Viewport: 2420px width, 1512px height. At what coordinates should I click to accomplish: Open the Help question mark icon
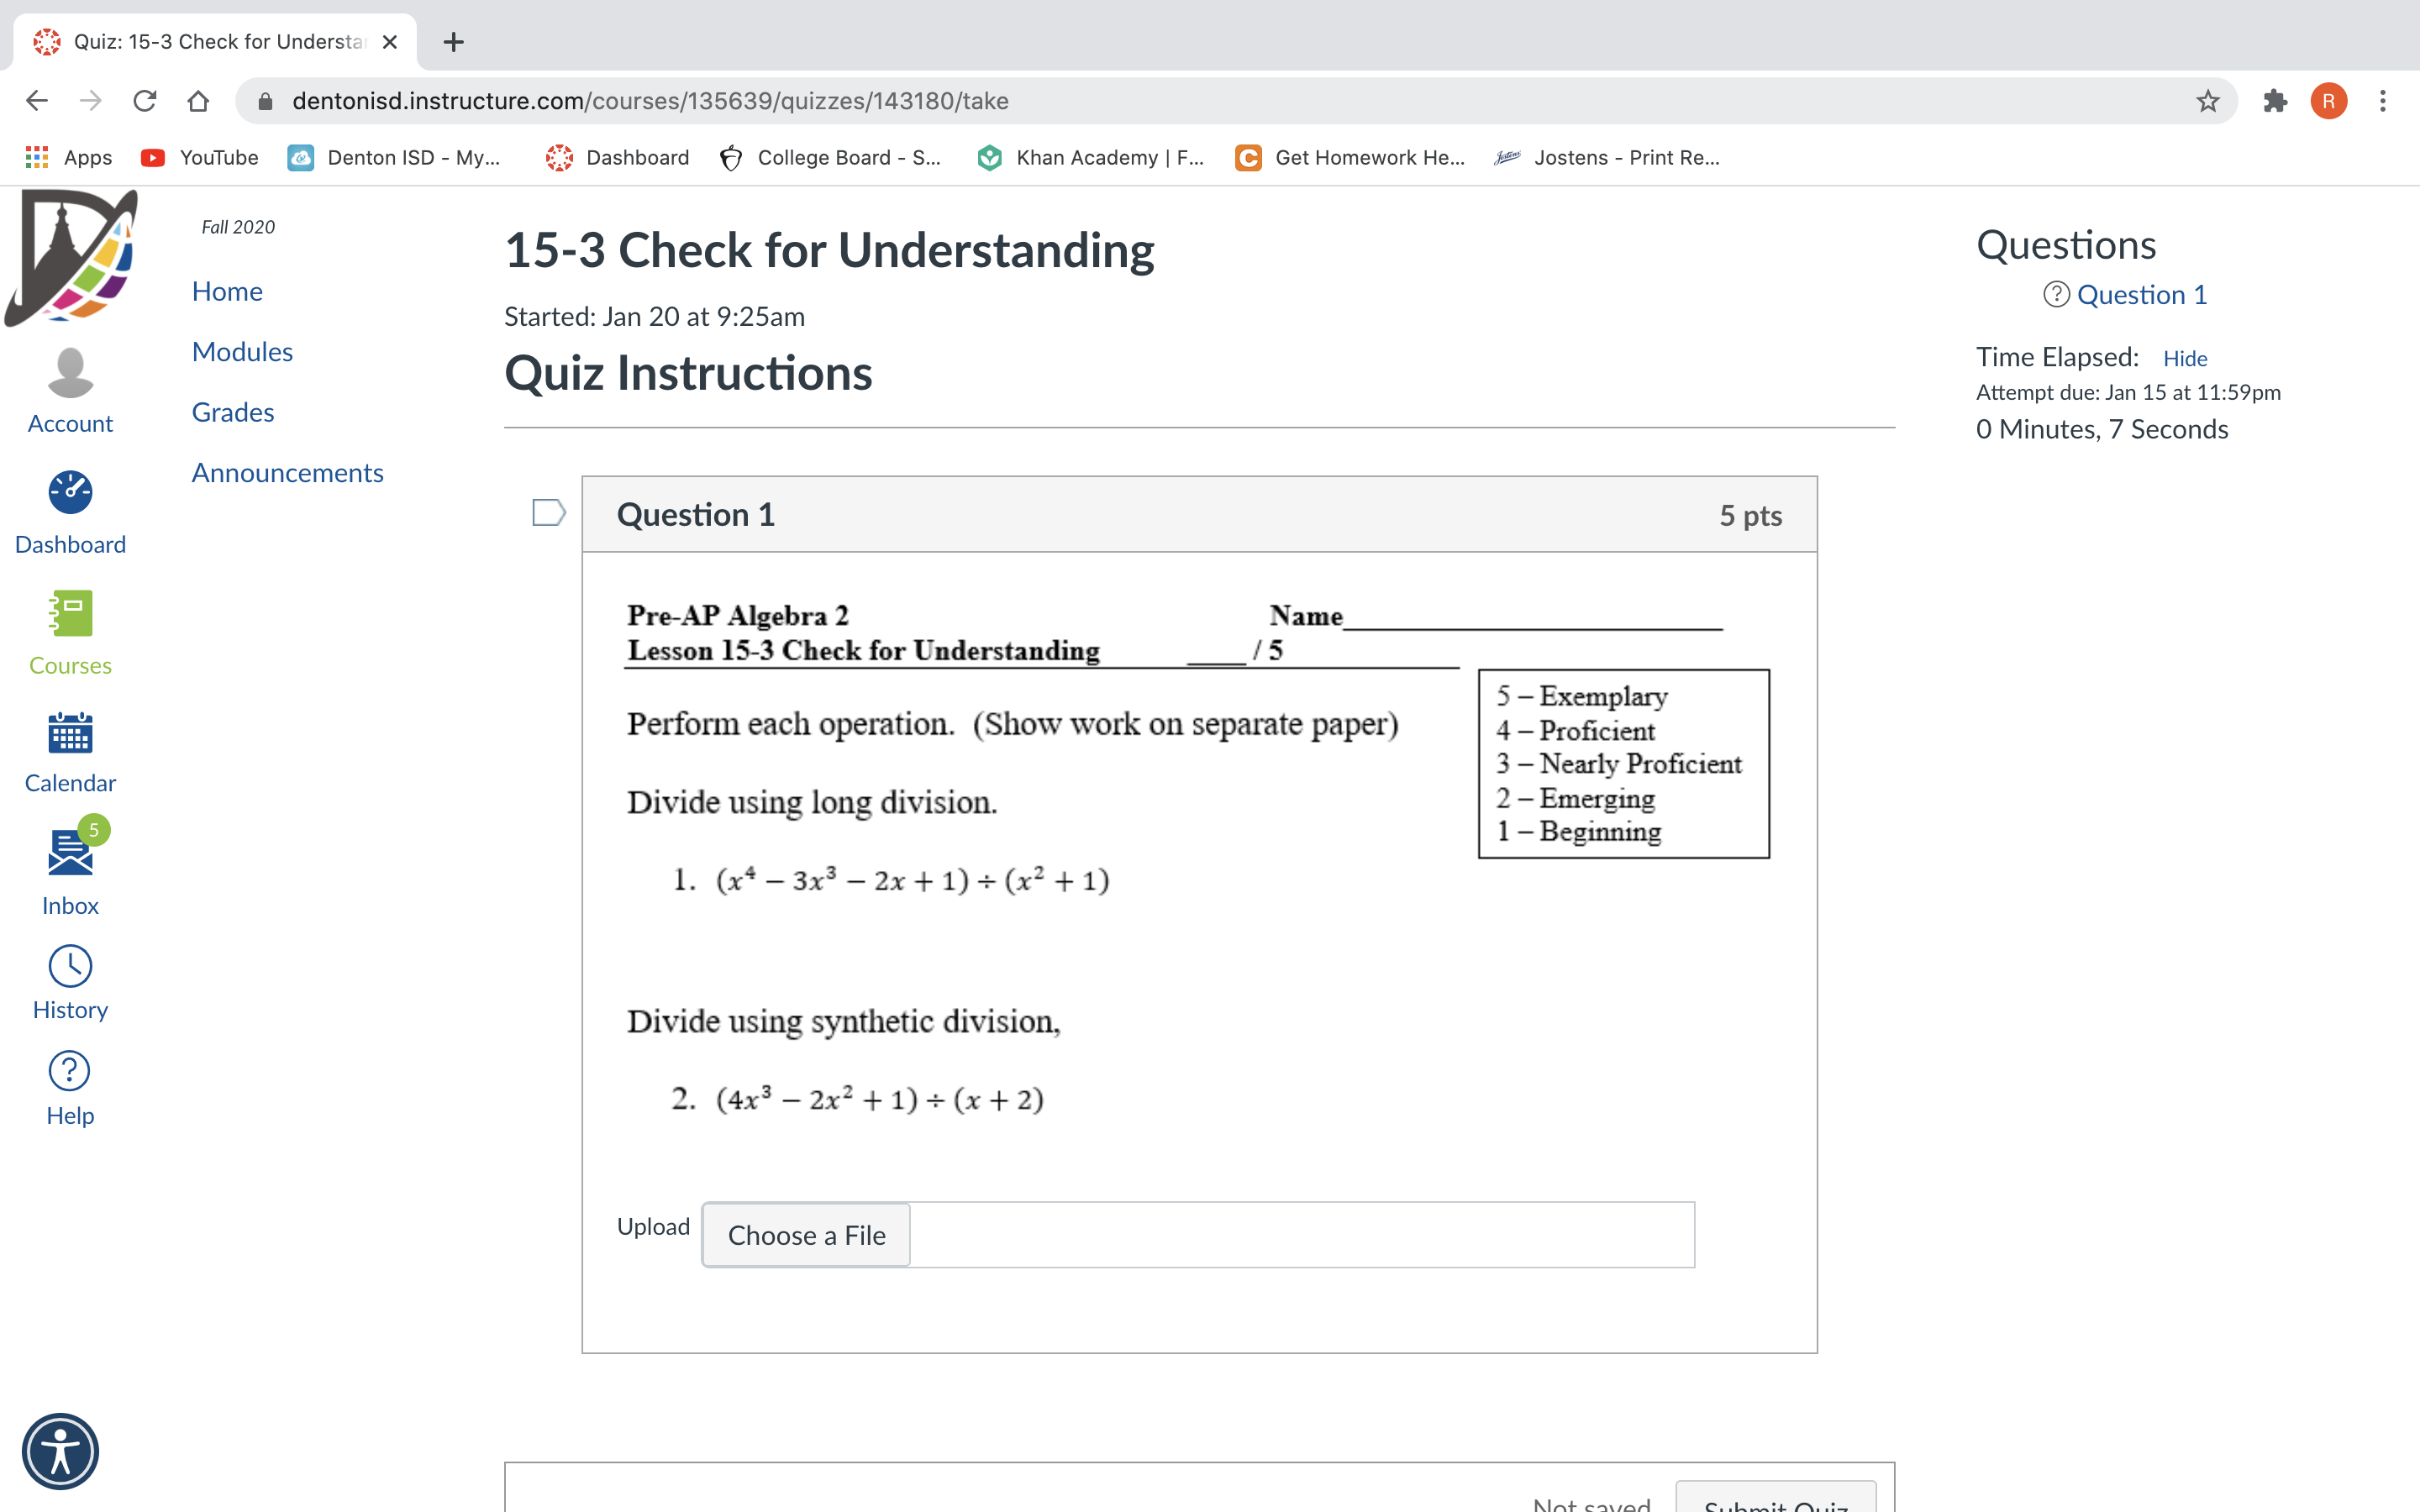click(70, 1071)
